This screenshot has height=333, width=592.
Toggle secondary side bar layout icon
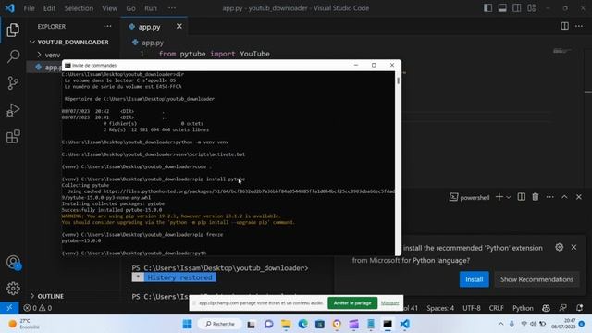tap(516, 8)
